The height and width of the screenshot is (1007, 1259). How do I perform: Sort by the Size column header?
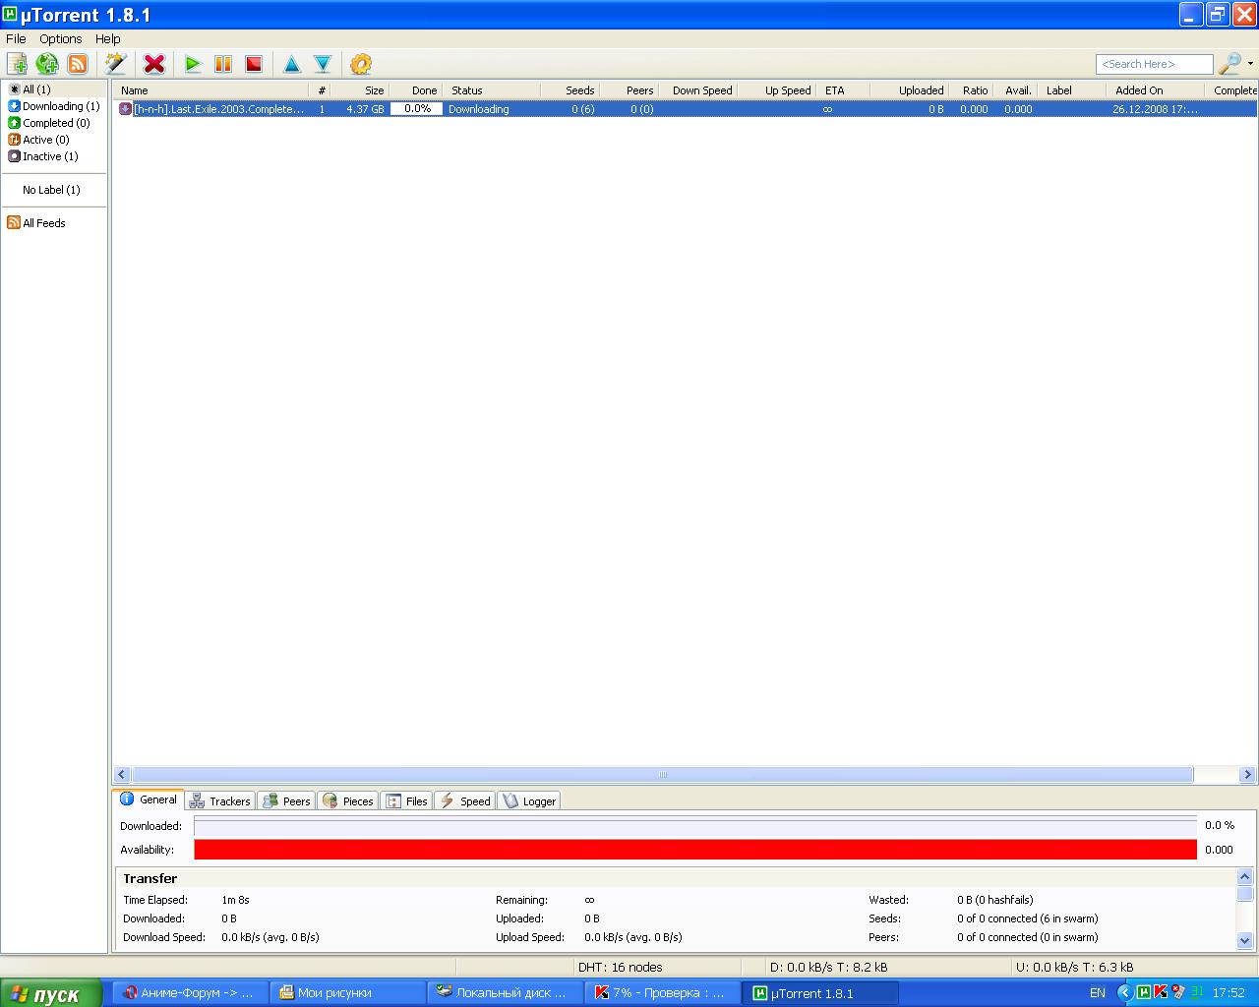[360, 90]
